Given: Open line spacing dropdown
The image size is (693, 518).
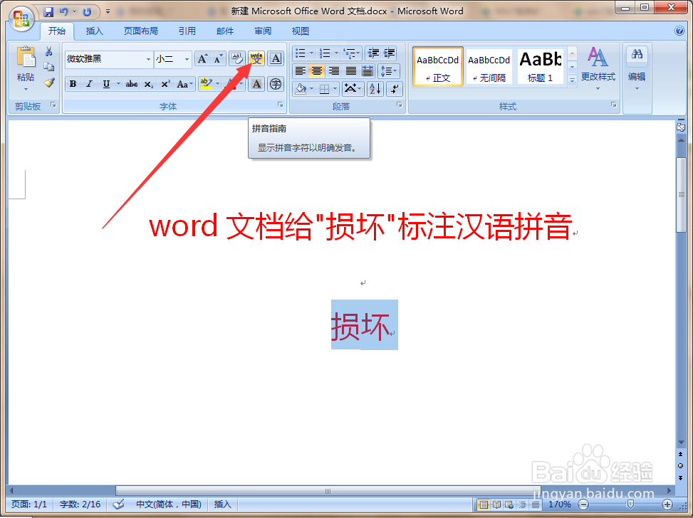Looking at the screenshot, I should [x=389, y=70].
